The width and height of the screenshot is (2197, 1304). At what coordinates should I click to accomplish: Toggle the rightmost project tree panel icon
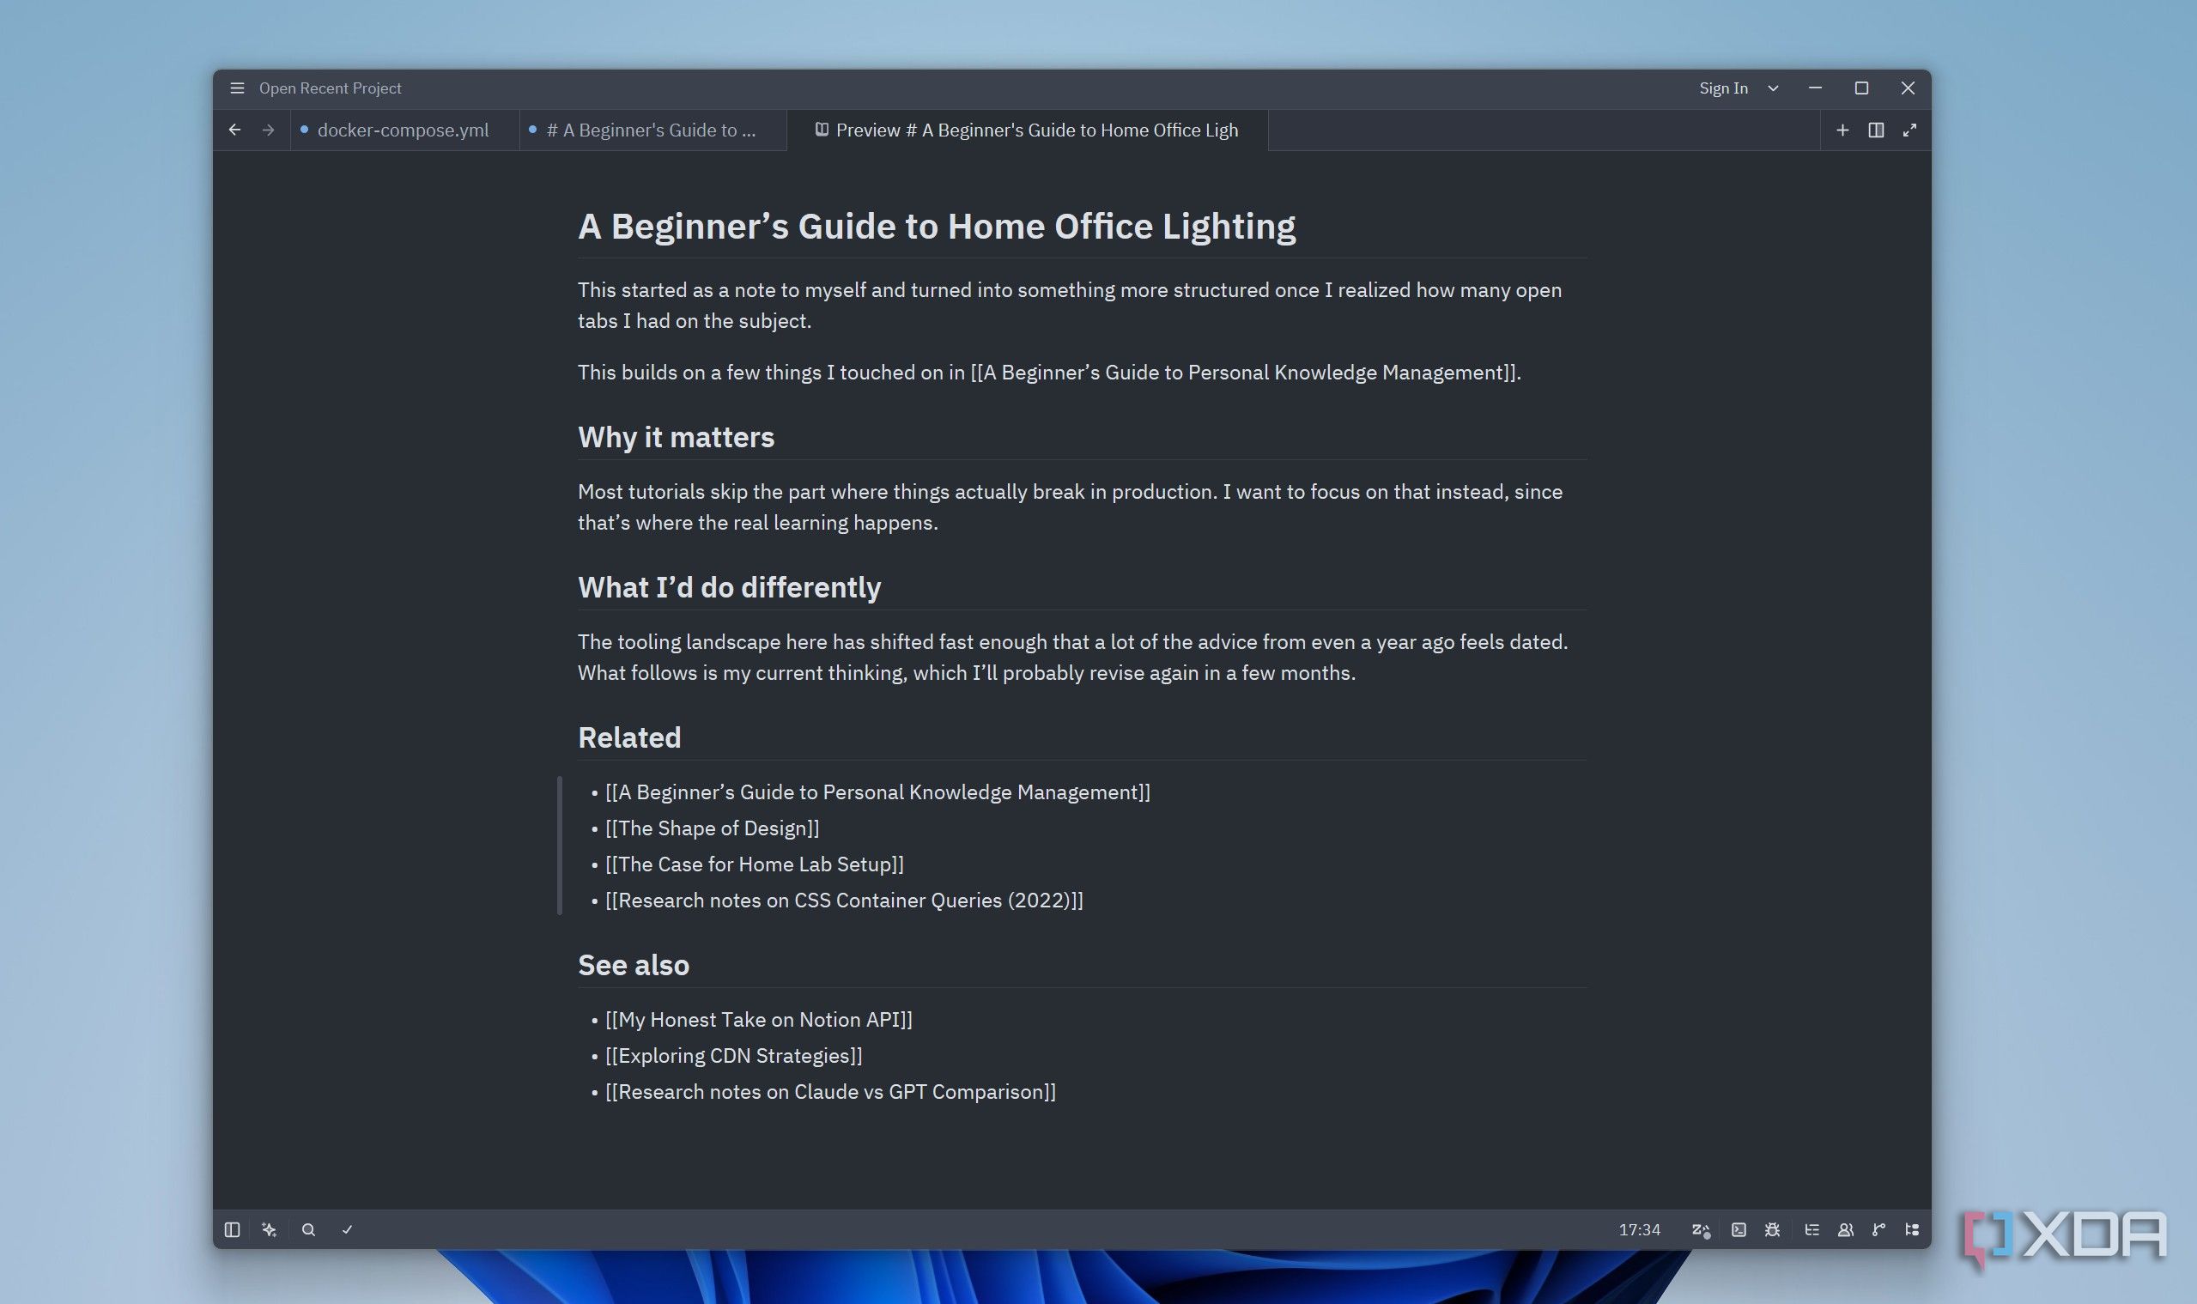[x=1912, y=1229]
